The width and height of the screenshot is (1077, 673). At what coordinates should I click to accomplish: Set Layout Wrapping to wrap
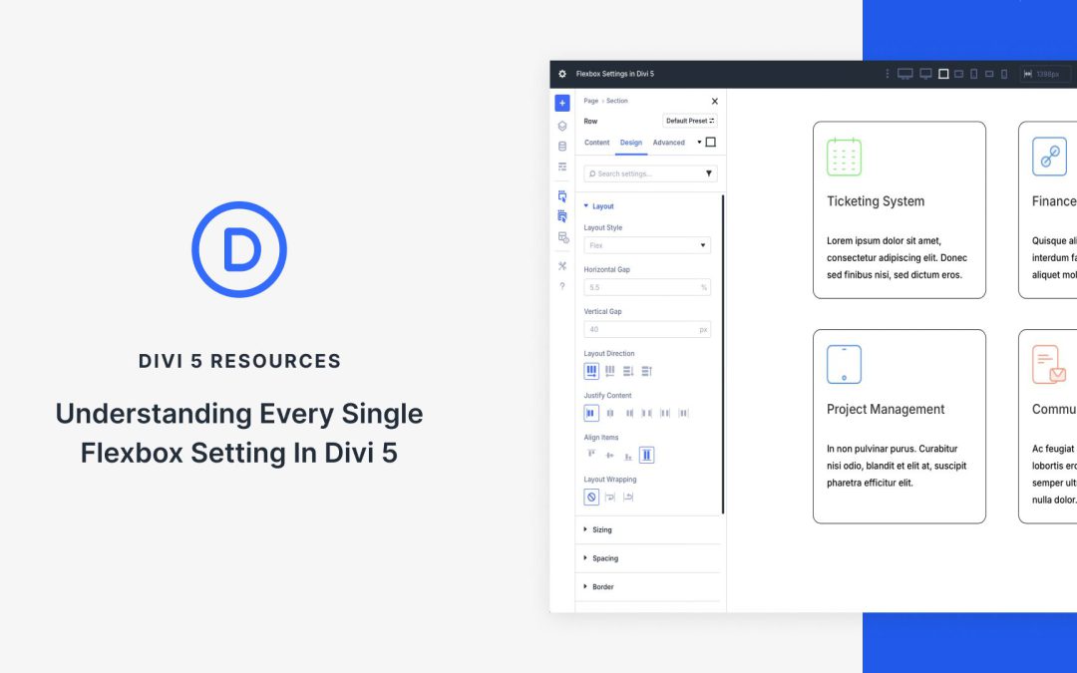click(610, 498)
